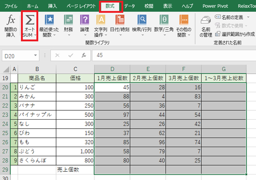The height and width of the screenshot is (180, 256).
Task: Click 選択範囲から作成 button
Action: [x=235, y=34]
